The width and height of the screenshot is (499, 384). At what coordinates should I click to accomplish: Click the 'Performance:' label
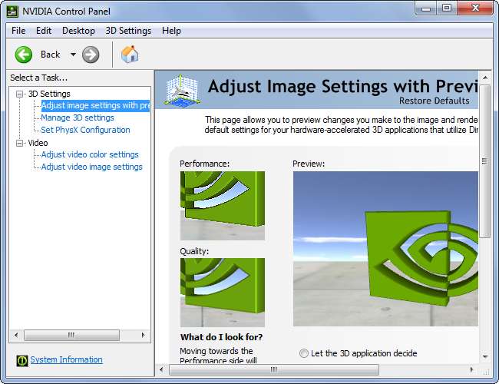205,164
